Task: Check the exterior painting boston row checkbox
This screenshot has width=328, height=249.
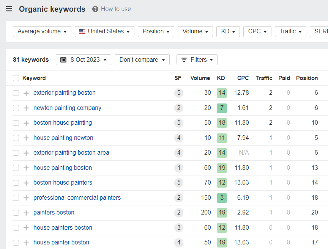Action: [16, 93]
